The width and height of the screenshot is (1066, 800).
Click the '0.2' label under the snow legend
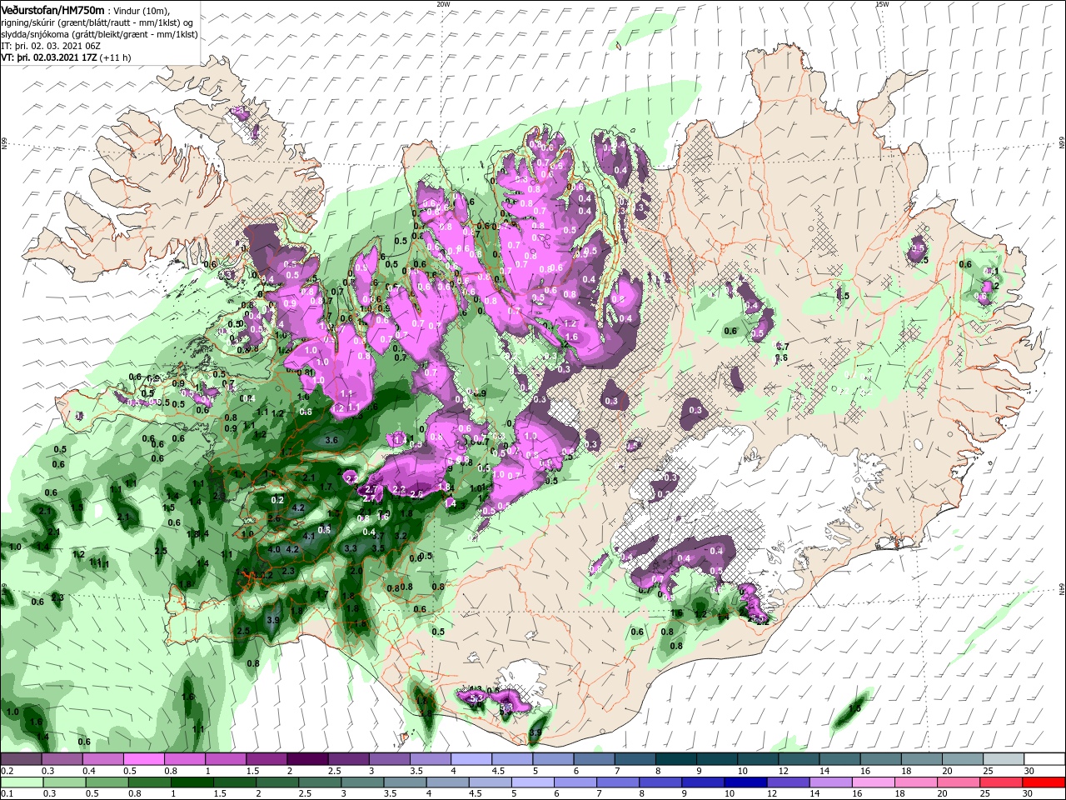pos(7,771)
